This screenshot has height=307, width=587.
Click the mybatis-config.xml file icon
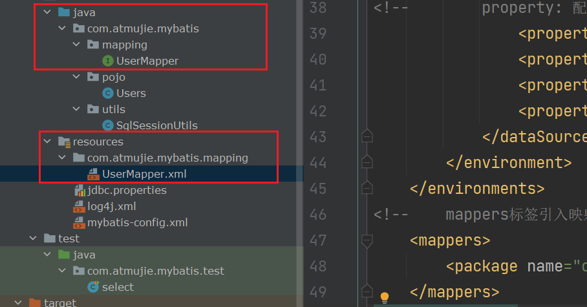coord(79,222)
